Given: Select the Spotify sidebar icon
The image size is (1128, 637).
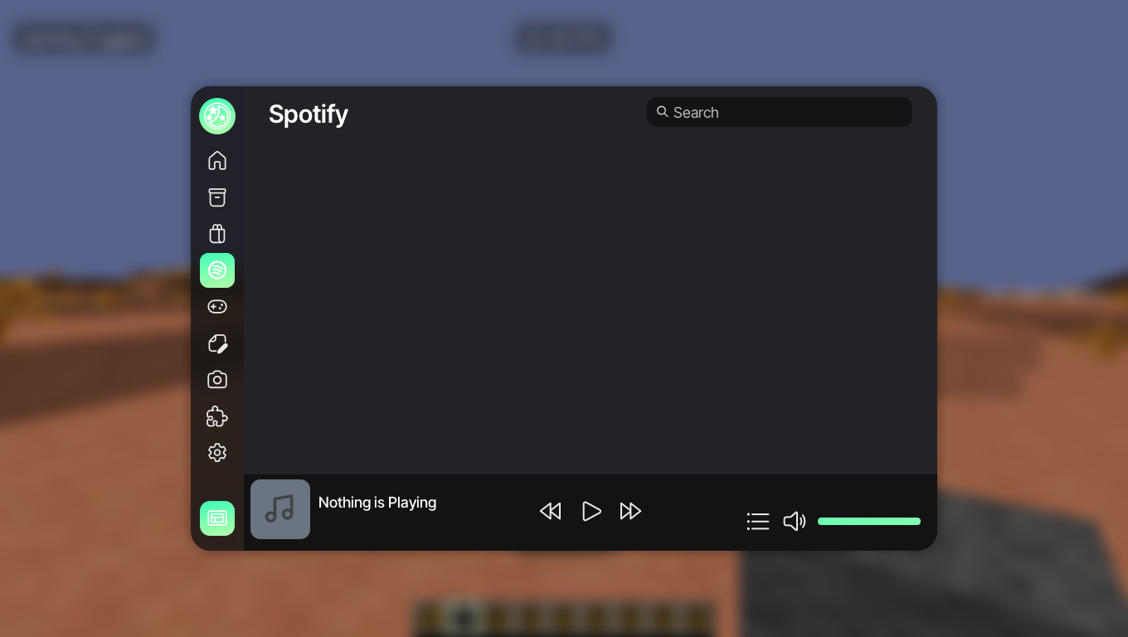Looking at the screenshot, I should pos(217,270).
